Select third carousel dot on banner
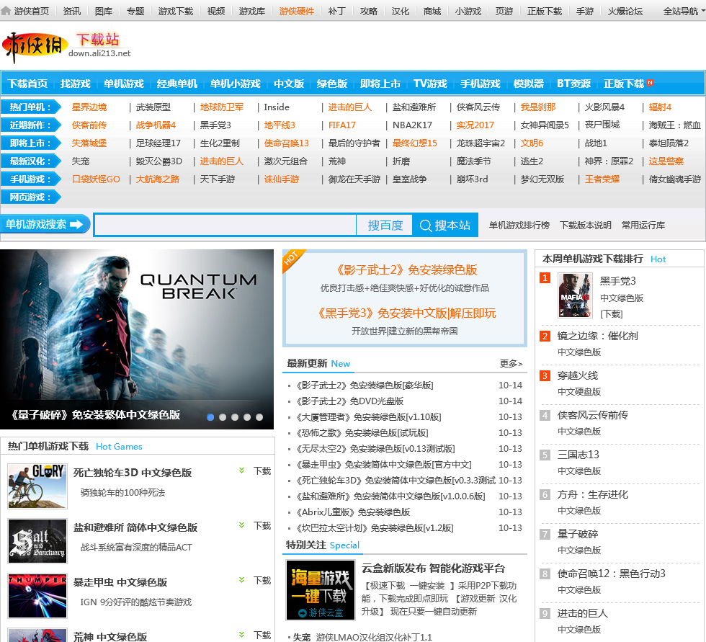 (235, 417)
